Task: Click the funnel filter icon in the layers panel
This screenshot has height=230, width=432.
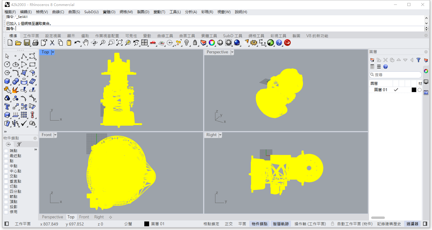Action: [418, 60]
